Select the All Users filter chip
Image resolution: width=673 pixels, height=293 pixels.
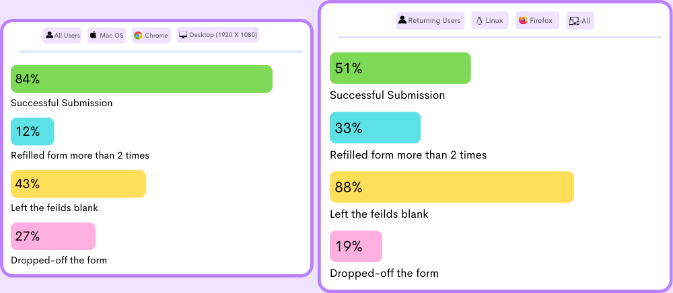pyautogui.click(x=62, y=35)
